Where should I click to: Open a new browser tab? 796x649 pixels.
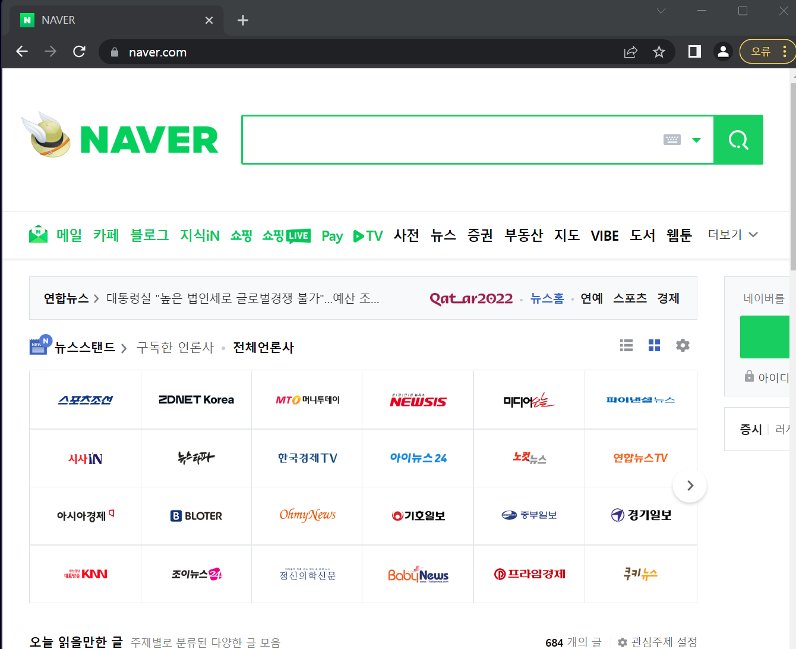[242, 20]
